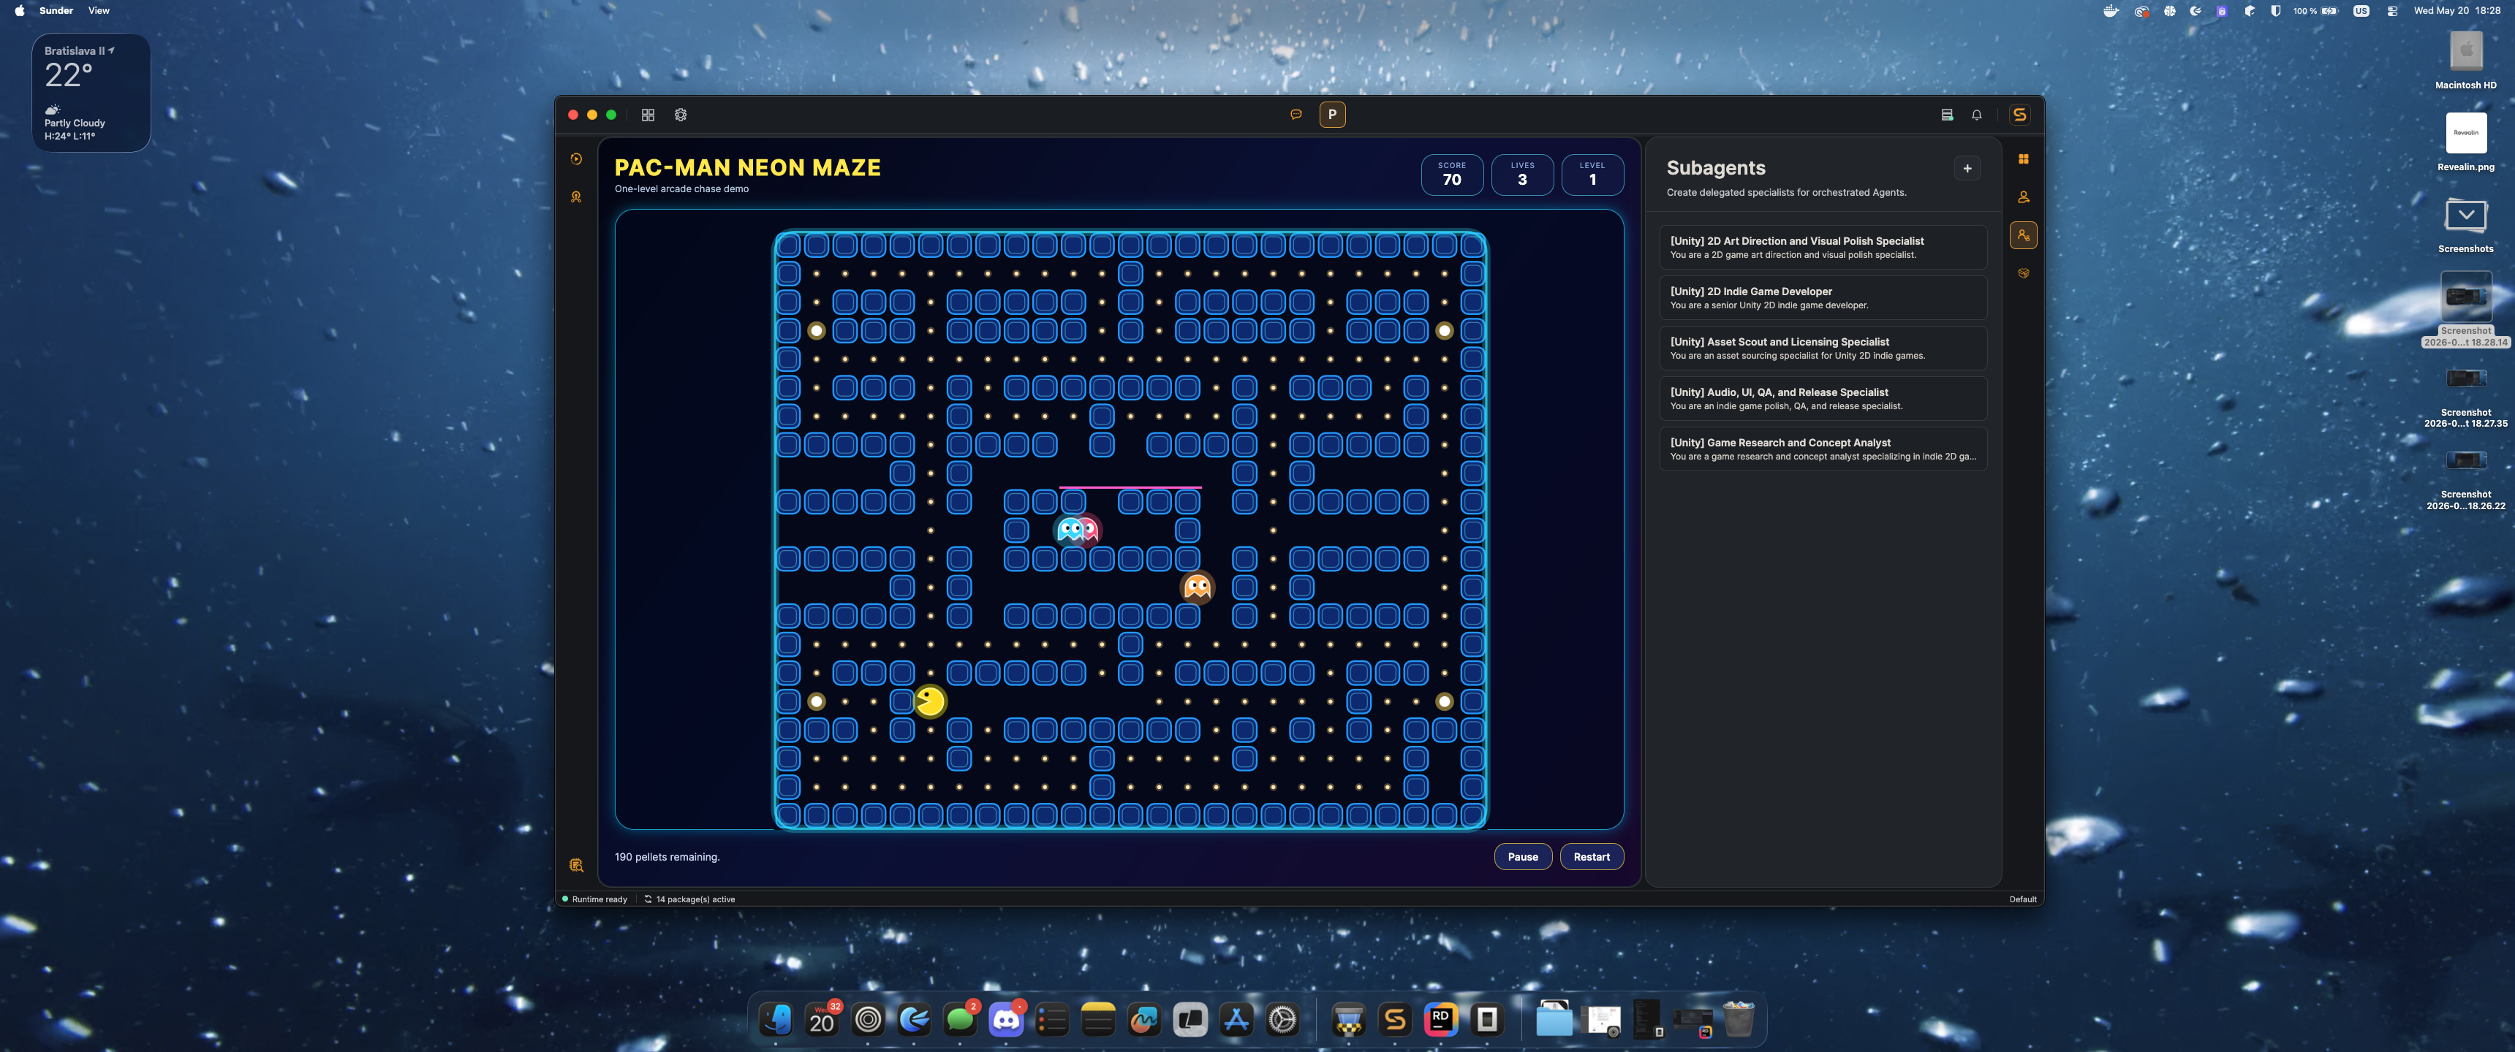The width and height of the screenshot is (2515, 1052).
Task: Open the settings gear in title bar
Action: (x=681, y=115)
